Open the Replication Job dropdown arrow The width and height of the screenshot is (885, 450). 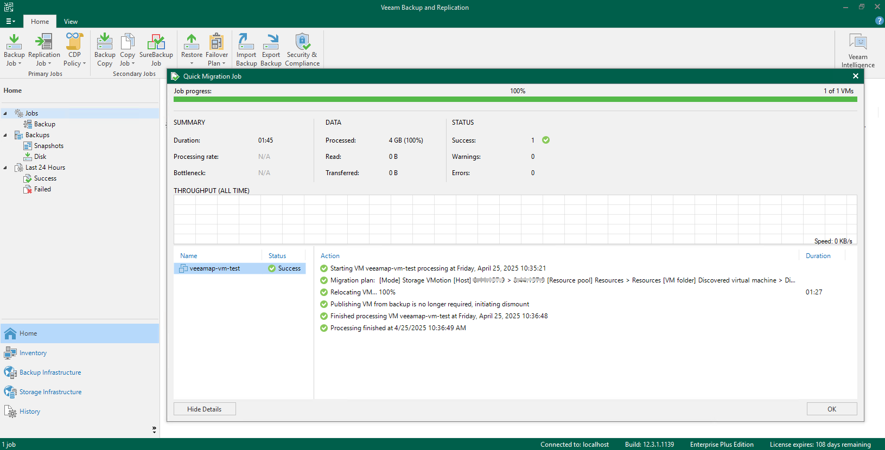click(50, 63)
